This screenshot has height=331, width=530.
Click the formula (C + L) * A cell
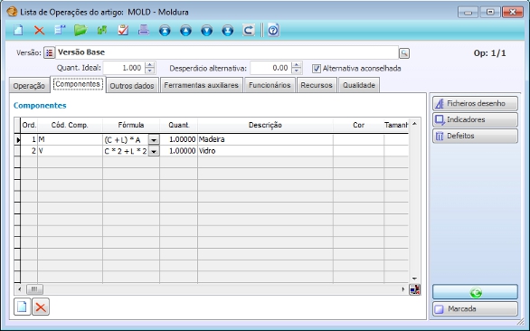coord(126,139)
